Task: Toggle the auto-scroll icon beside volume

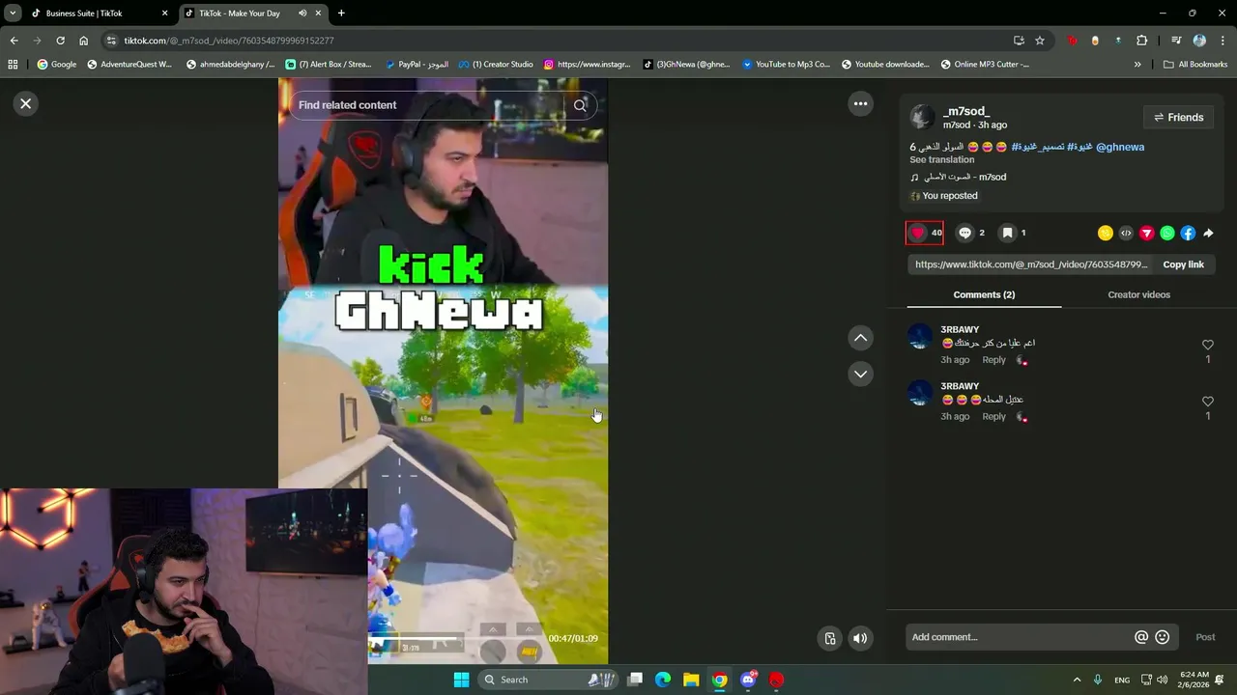Action: tap(829, 638)
